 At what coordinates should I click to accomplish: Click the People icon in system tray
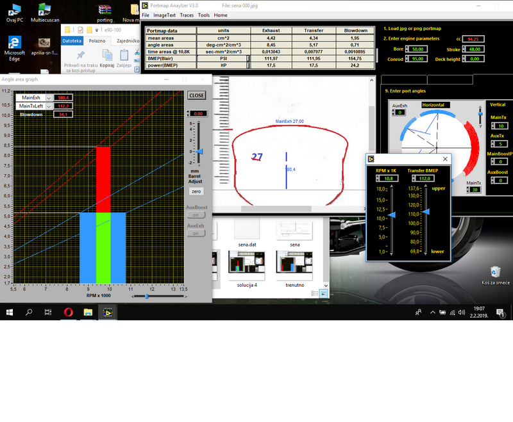pyautogui.click(x=418, y=312)
